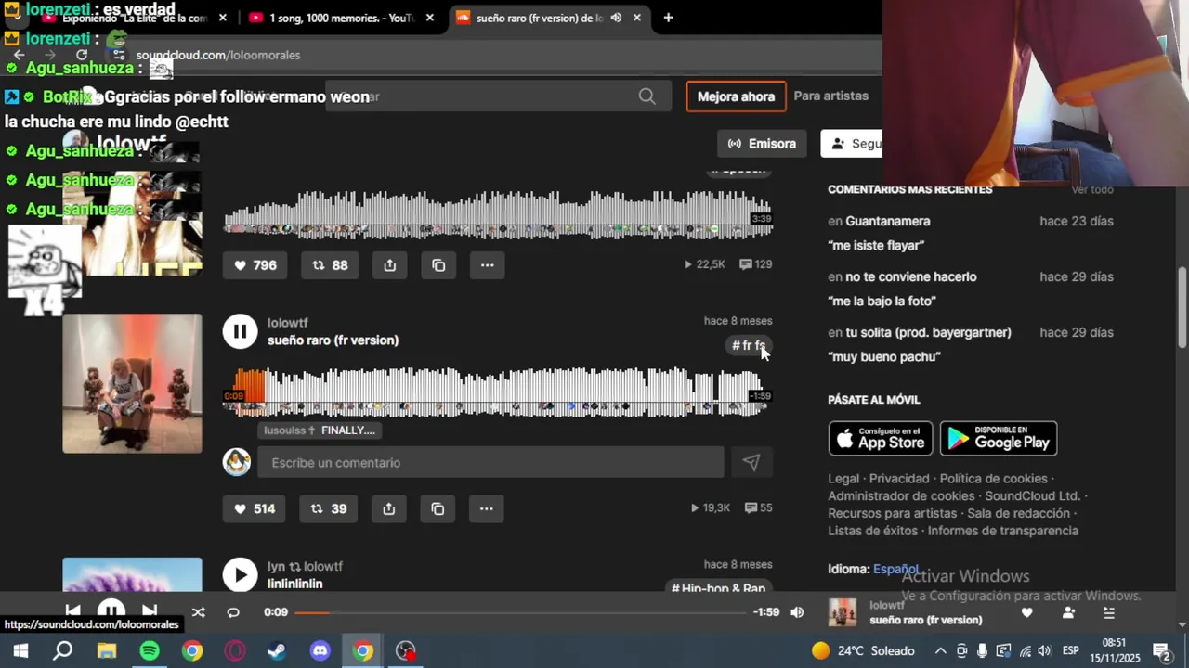Open Opera GX from the taskbar
The image size is (1189, 668).
235,651
